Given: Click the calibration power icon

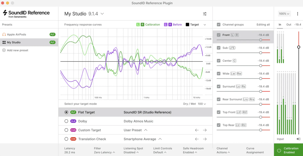Looking at the screenshot, I should tap(279, 150).
